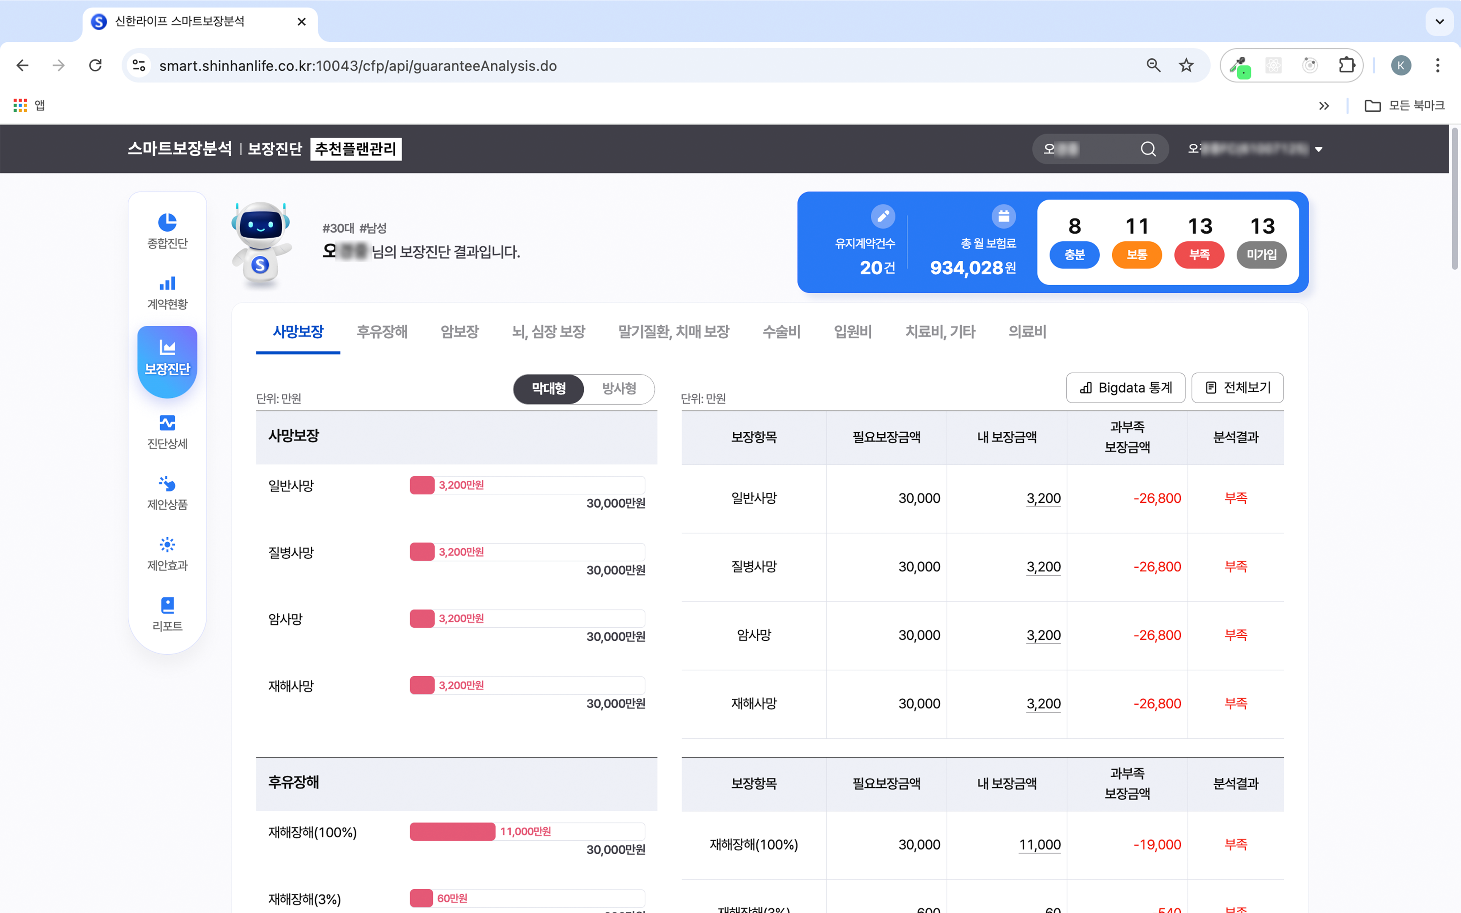
Task: Open the Bigdata 통계 statistics view
Action: (1125, 388)
